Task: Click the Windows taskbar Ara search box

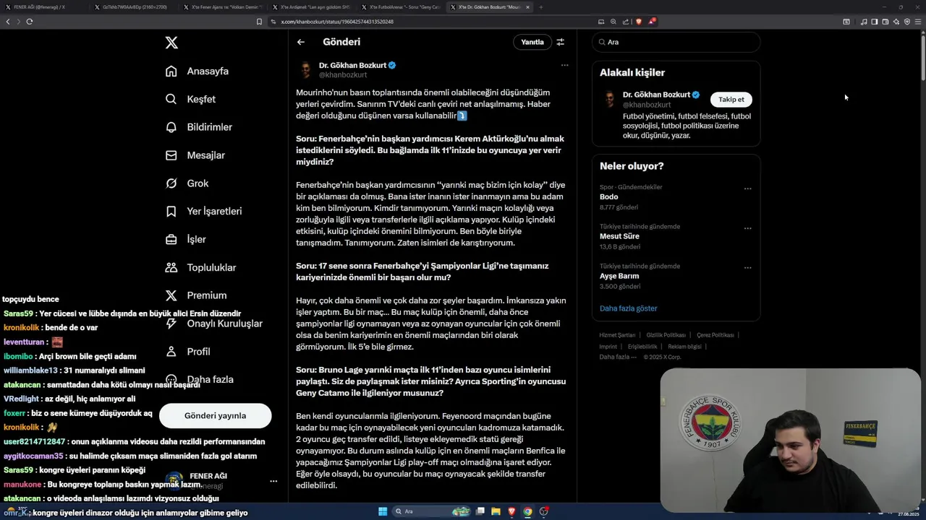Action: point(431,511)
